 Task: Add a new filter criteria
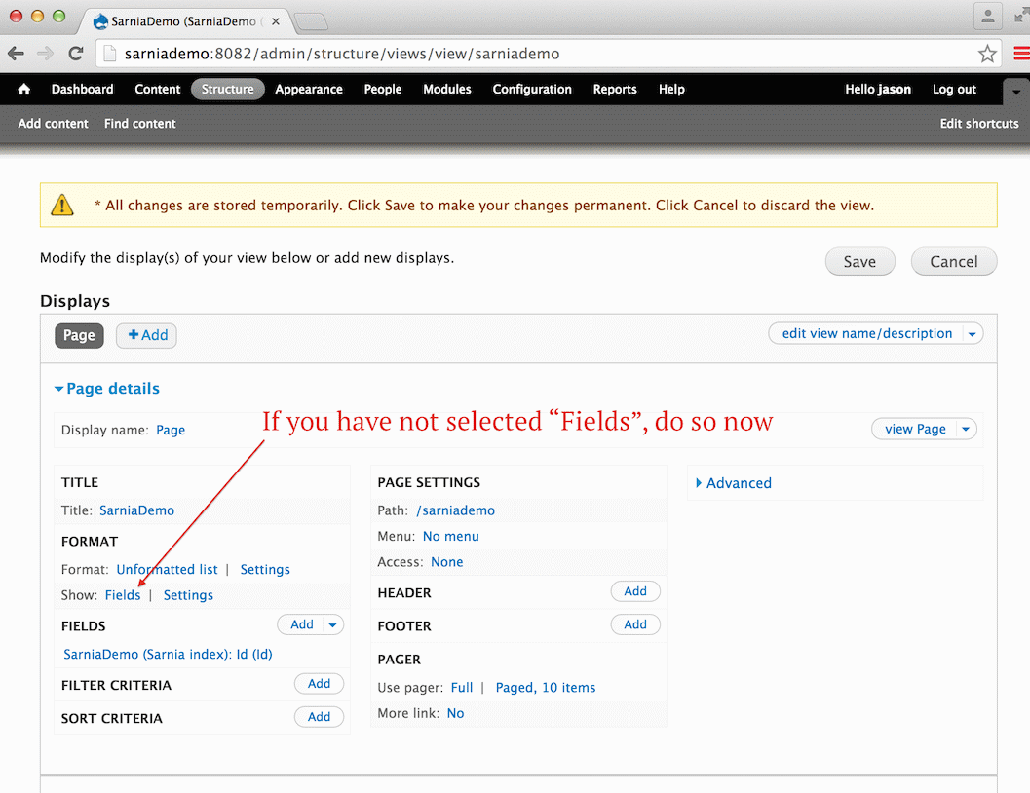319,684
